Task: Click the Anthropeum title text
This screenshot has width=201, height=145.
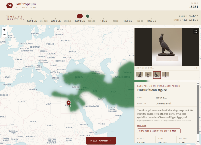Action: click(x=26, y=4)
